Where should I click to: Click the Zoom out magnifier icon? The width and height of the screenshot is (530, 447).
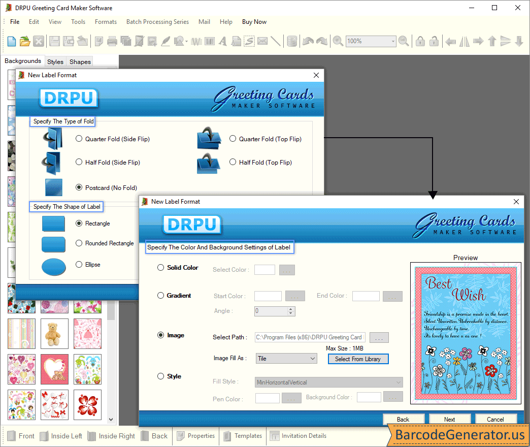[404, 41]
